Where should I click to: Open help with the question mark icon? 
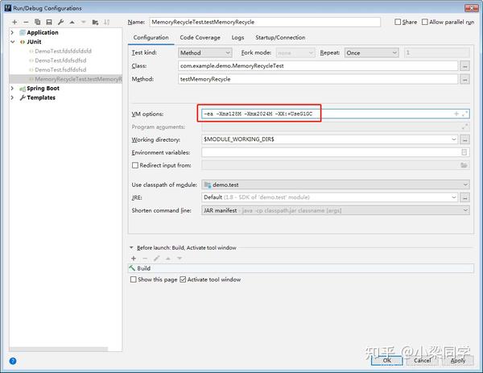(x=13, y=361)
